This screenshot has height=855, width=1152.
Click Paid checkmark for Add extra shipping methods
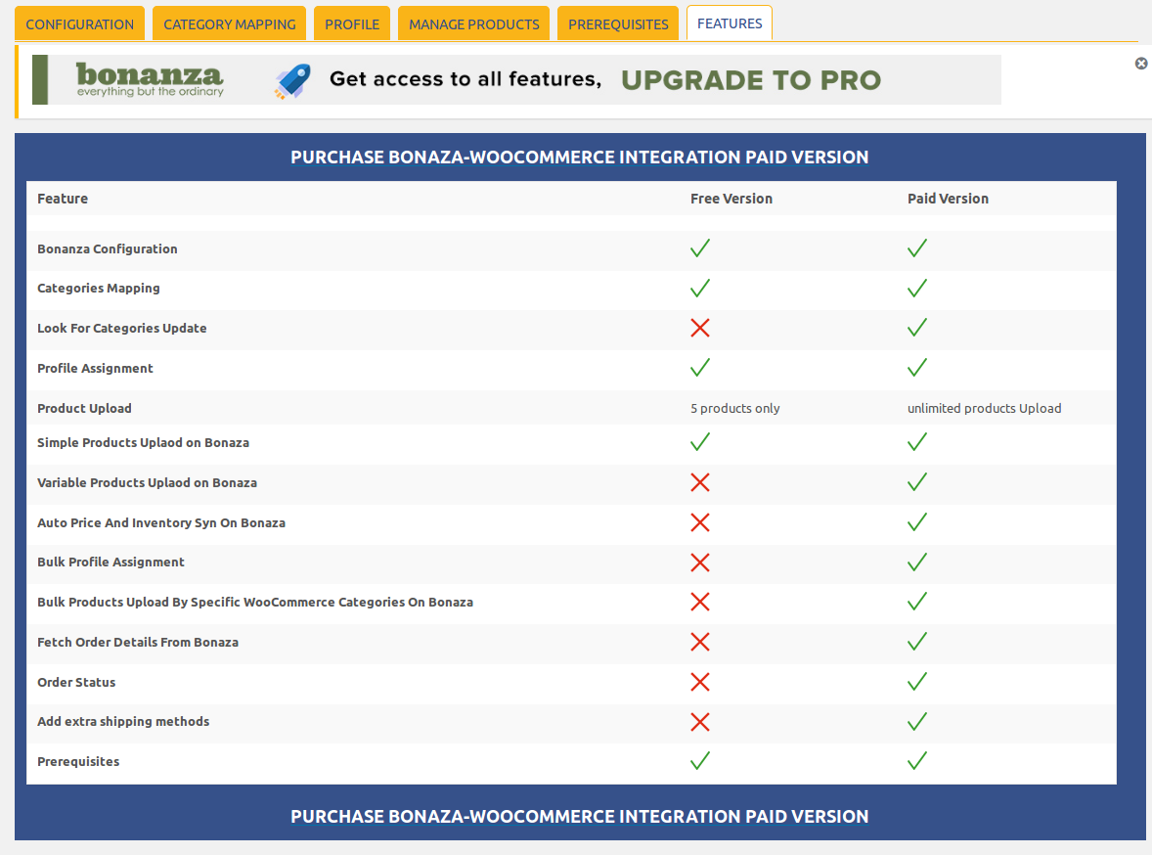point(917,722)
